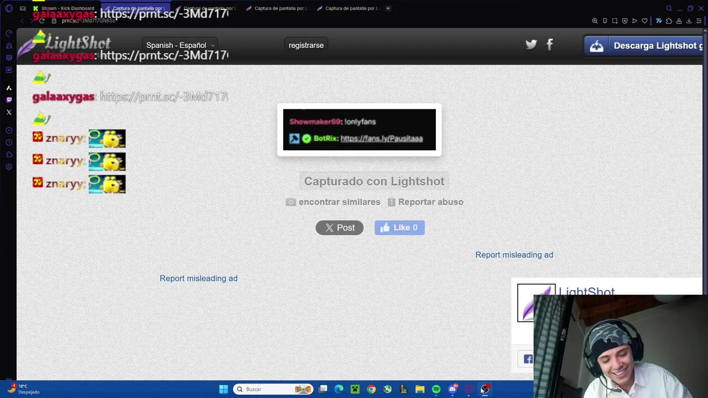Click encontrar similares link

tap(333, 202)
